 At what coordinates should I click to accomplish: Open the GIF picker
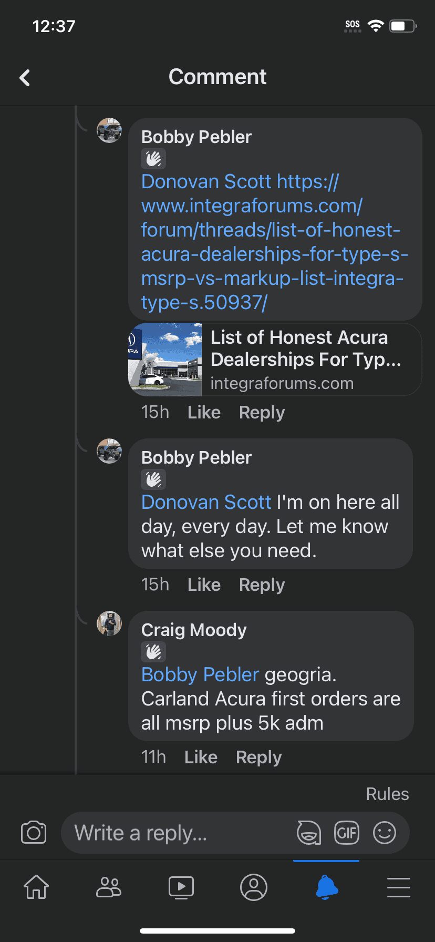347,833
